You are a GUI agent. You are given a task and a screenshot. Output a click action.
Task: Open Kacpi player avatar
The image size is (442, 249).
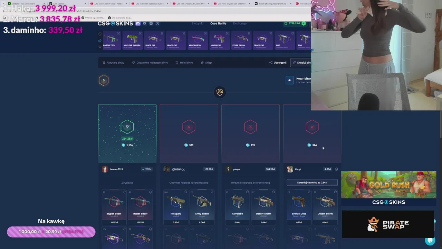point(290,169)
